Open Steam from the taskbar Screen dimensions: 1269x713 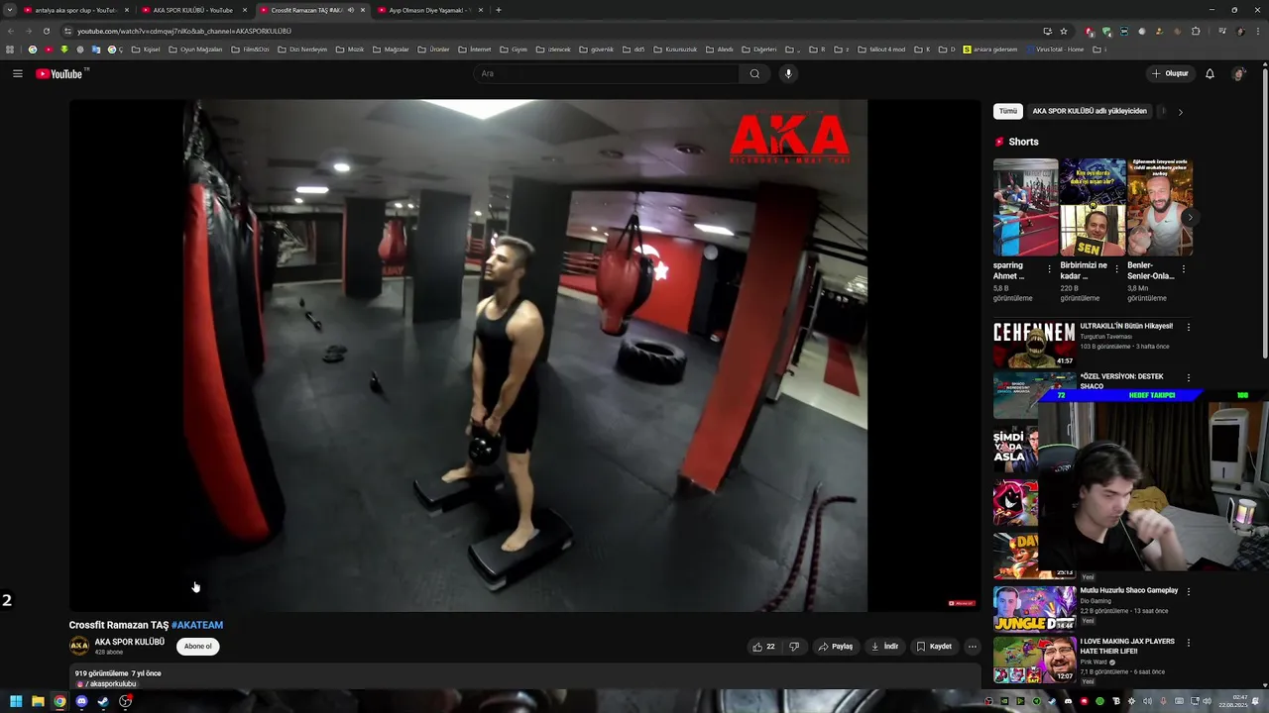[103, 701]
